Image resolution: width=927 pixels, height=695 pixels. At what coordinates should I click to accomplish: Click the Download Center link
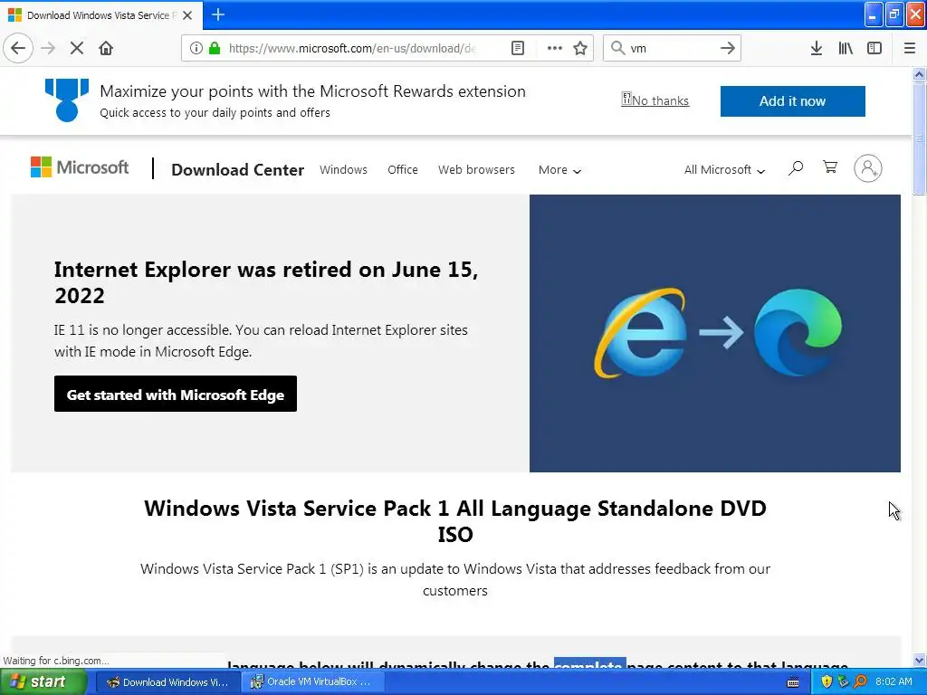tap(238, 170)
